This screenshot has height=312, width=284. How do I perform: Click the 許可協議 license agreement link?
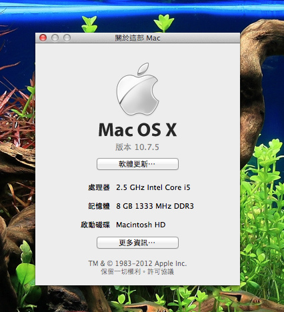pos(161,271)
